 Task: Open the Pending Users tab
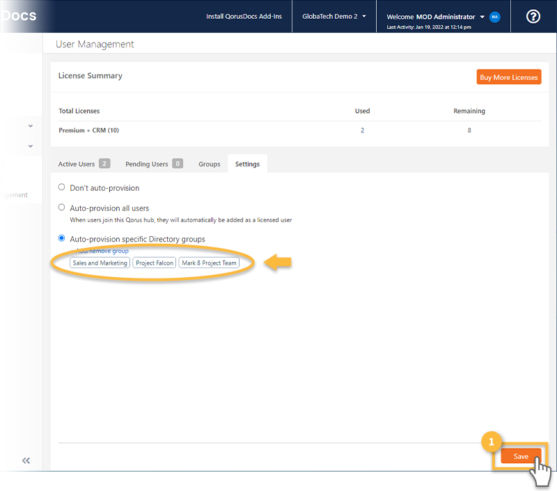(153, 164)
